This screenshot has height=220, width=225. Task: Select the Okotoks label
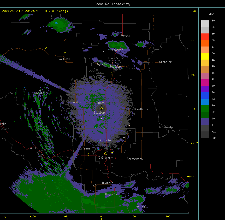click(108, 183)
